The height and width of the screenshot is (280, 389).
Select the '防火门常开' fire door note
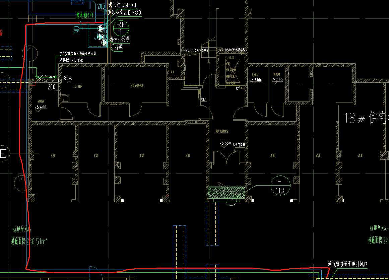tap(239, 145)
